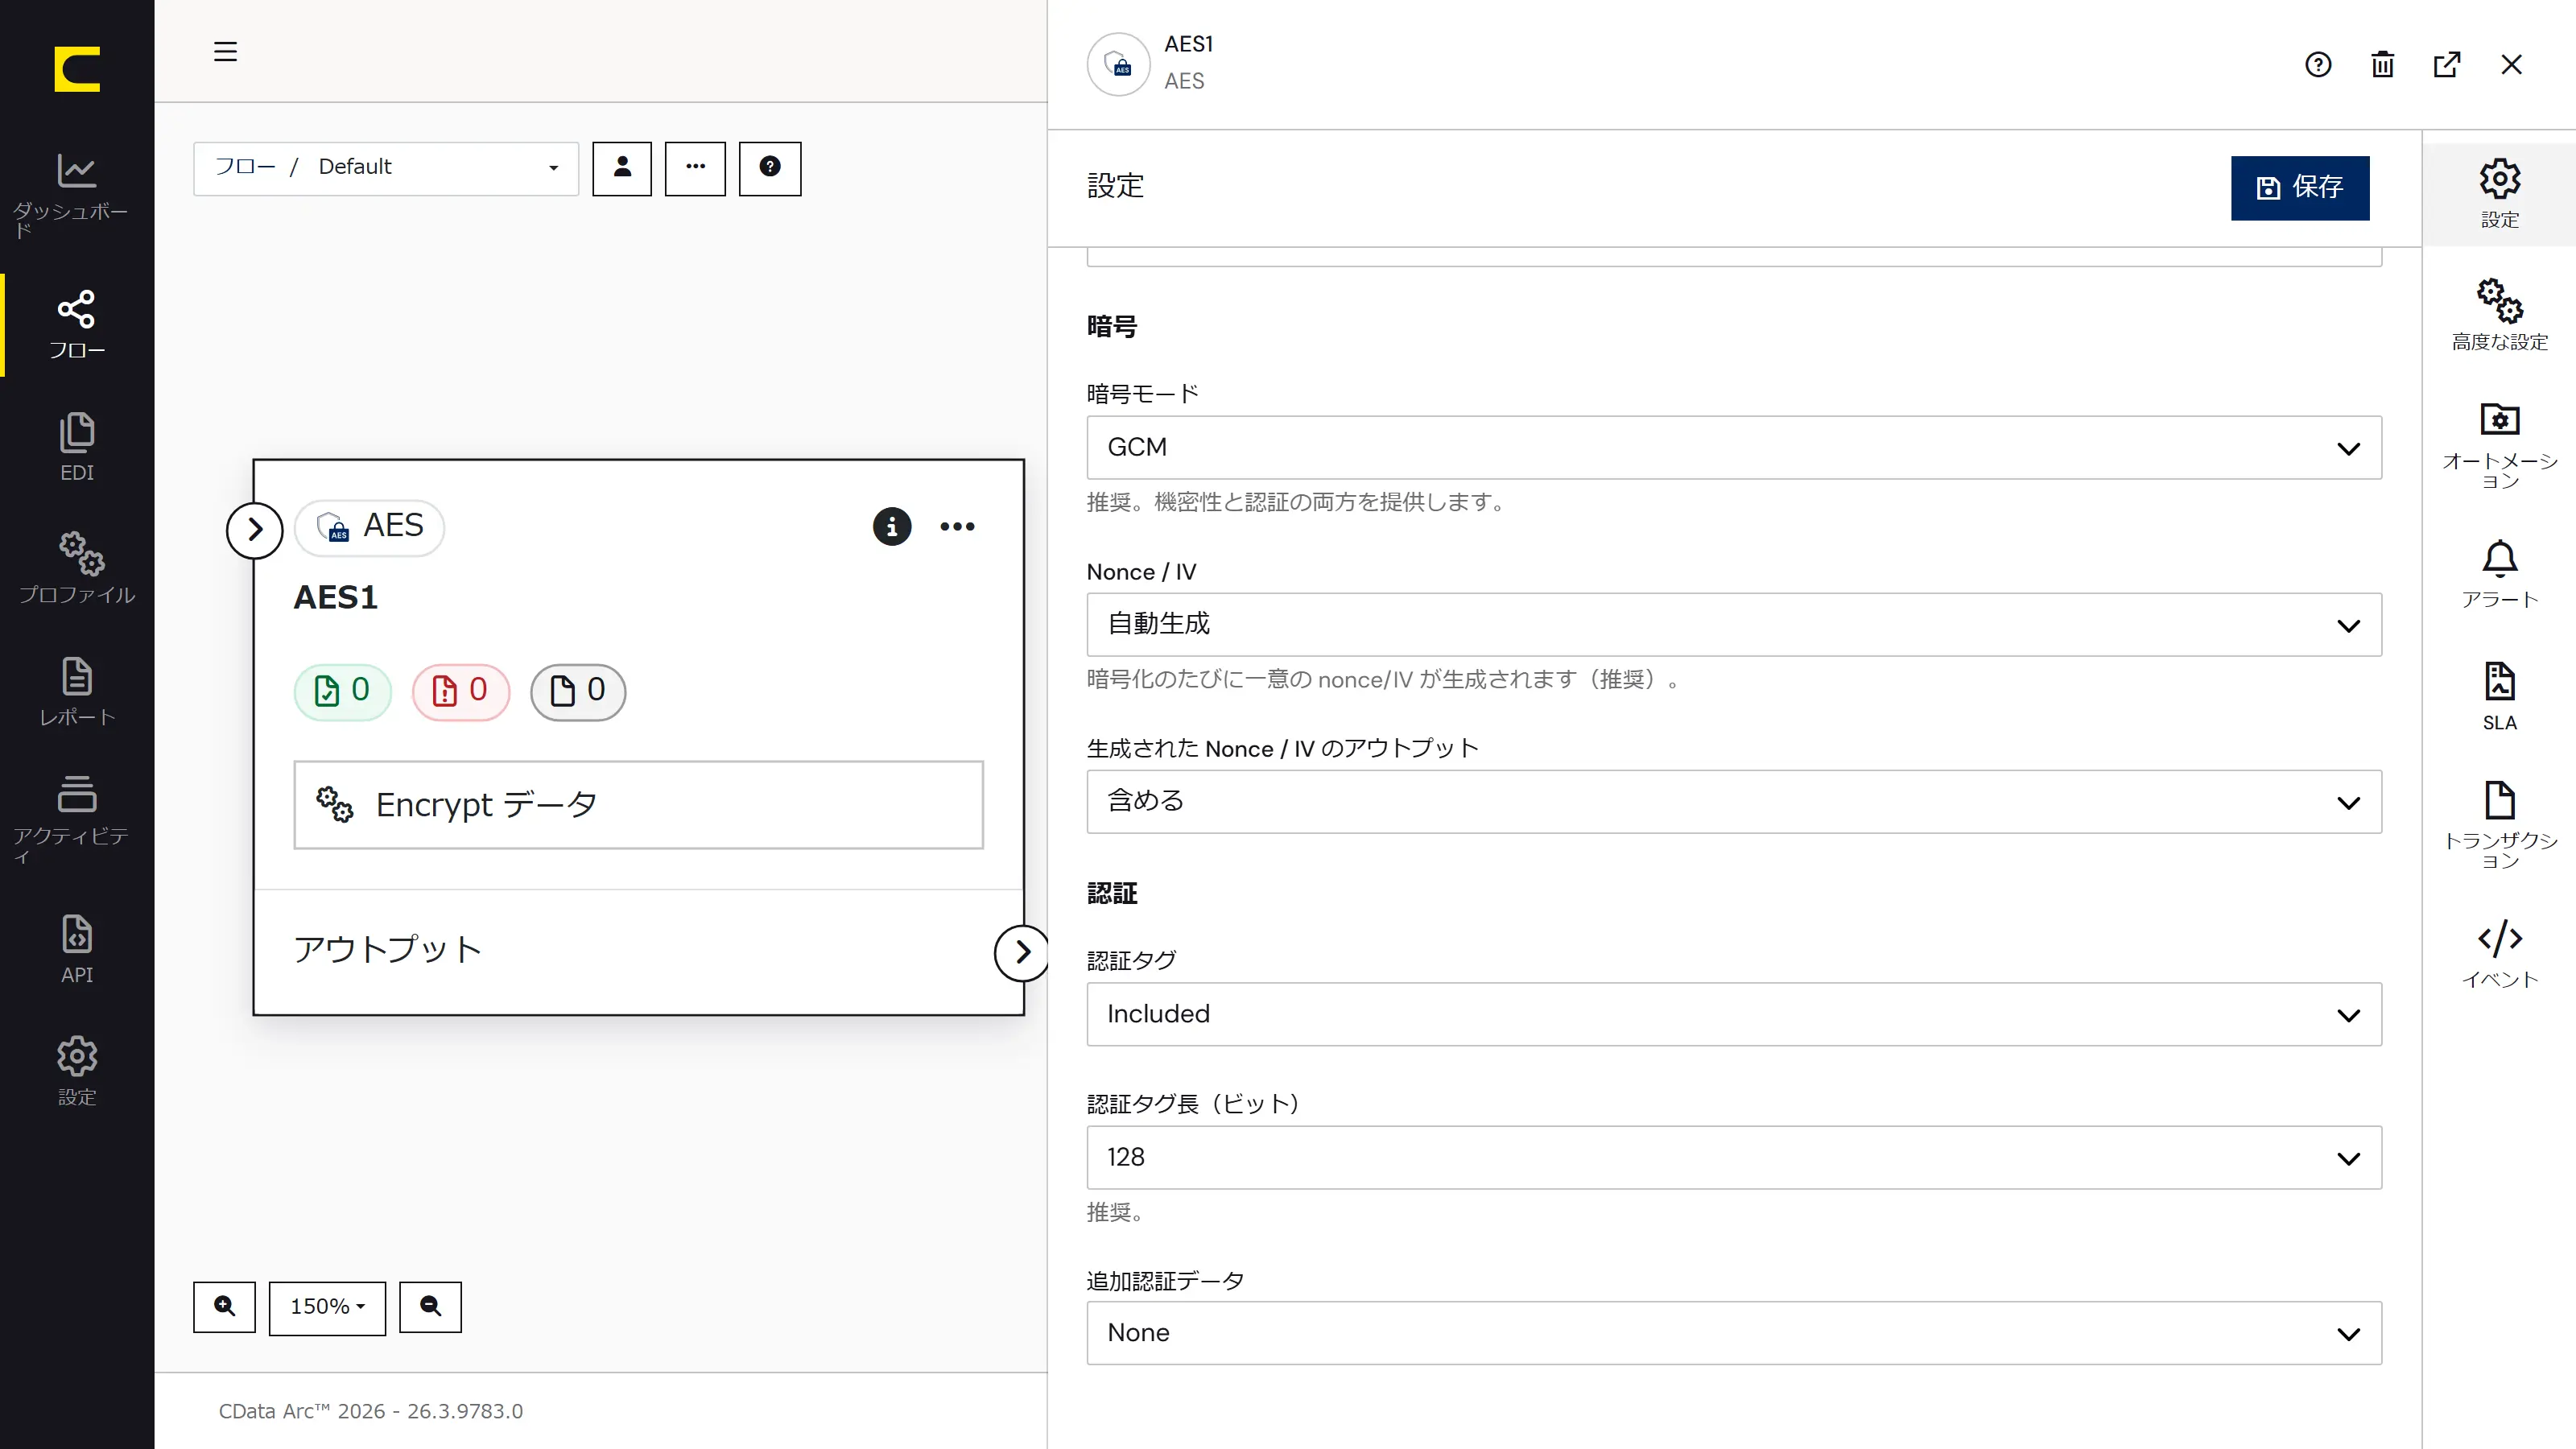The width and height of the screenshot is (2576, 1449).
Task: Click the AES1 panel help icon
Action: pyautogui.click(x=2318, y=65)
